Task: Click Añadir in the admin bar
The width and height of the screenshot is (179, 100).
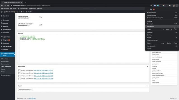Action: coord(29,12)
